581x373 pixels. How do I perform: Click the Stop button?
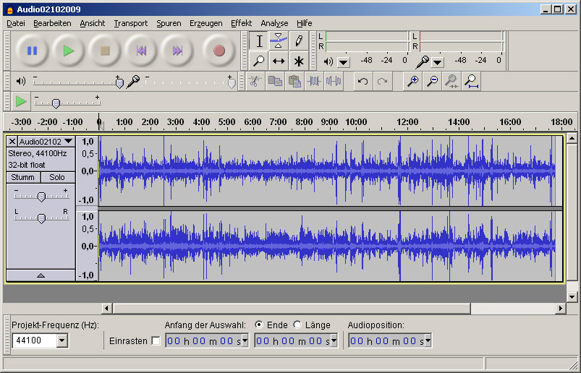[x=105, y=51]
